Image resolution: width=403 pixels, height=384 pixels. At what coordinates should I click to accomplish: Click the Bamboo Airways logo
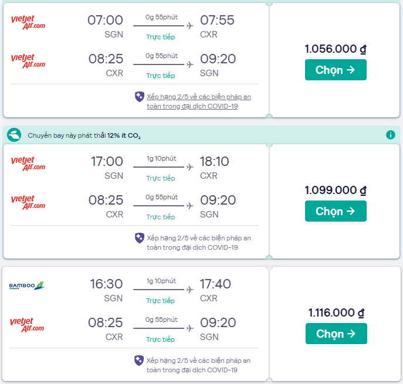tap(27, 286)
